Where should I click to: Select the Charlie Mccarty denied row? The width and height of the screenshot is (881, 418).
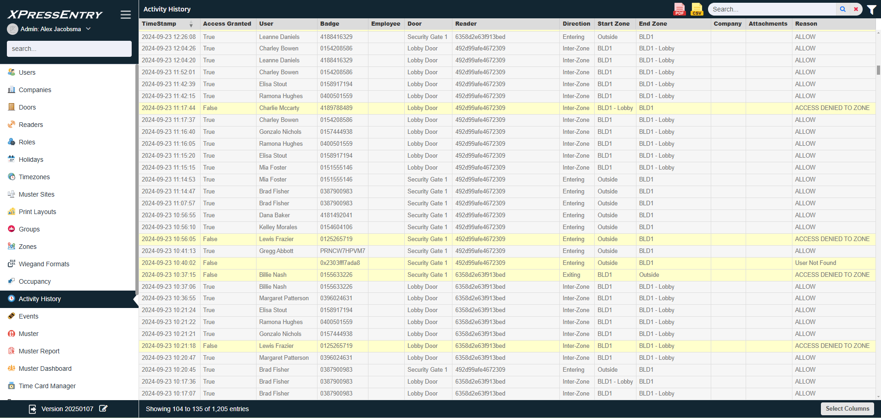[279, 108]
